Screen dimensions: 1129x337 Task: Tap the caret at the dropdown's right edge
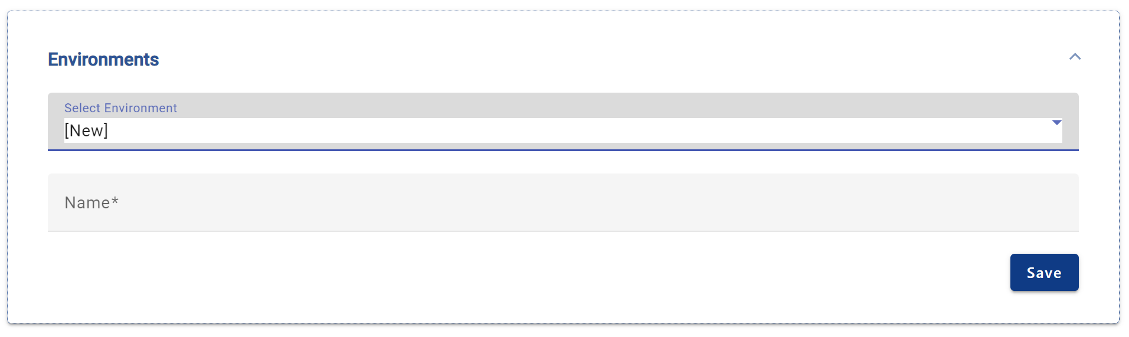click(x=1056, y=122)
